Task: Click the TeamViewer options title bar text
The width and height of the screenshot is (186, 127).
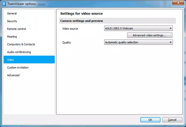Action: tap(22, 4)
